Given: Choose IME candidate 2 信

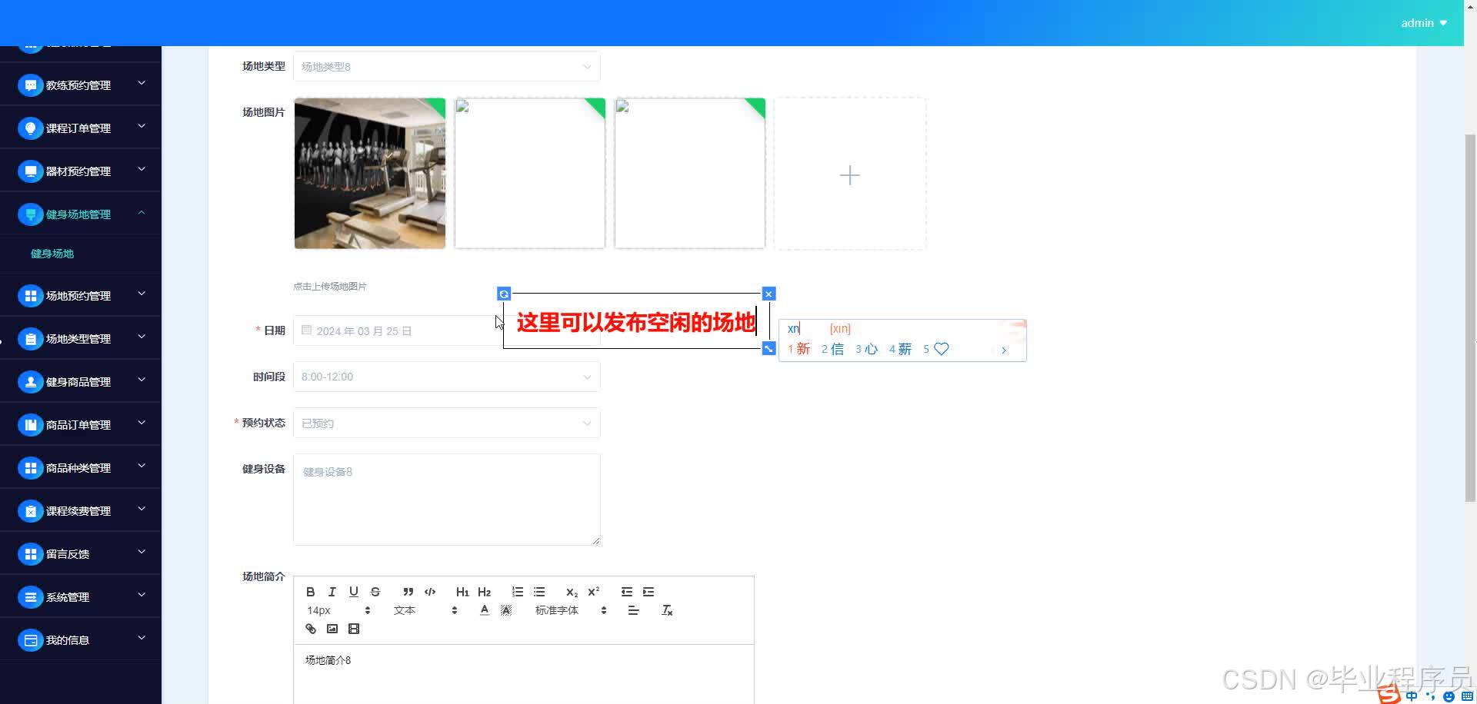Looking at the screenshot, I should click(x=832, y=349).
